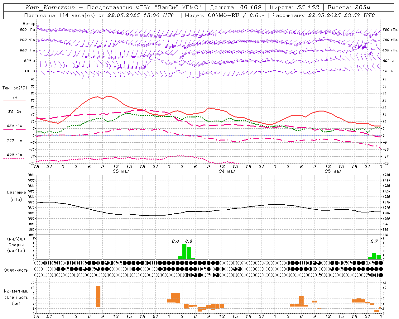Click the 6.6 precipitation total value
The width and height of the screenshot is (399, 319).
click(x=189, y=241)
